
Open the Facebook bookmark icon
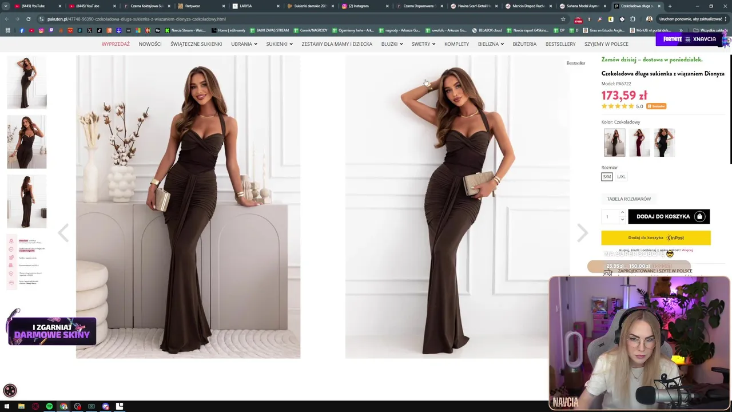click(x=22, y=30)
